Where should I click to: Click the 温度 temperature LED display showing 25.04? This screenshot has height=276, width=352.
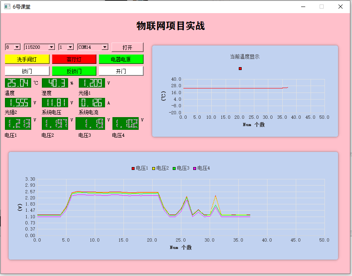pos(17,83)
